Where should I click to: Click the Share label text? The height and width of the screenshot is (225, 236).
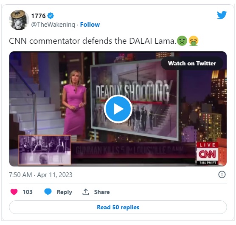[102, 192]
